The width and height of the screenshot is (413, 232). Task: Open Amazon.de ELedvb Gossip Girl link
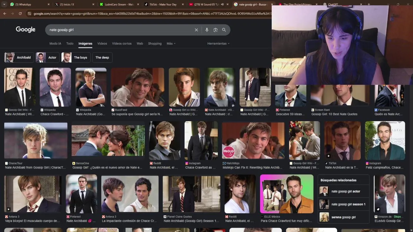(389, 221)
